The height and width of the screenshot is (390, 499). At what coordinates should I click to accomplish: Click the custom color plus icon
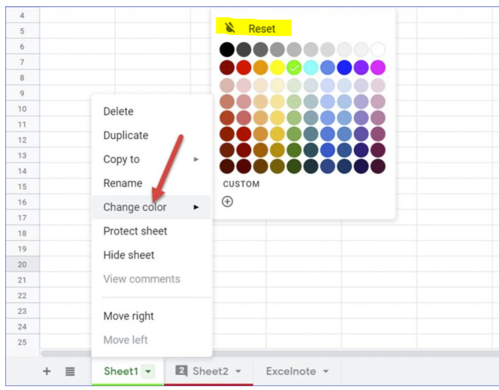(228, 201)
